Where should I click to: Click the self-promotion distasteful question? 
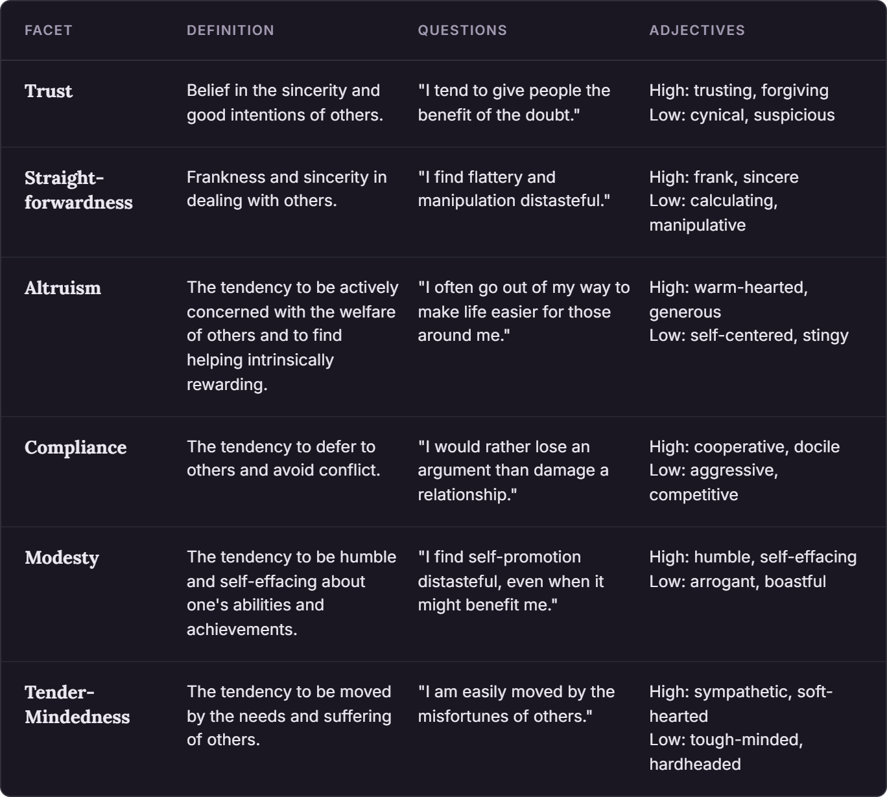click(x=510, y=581)
